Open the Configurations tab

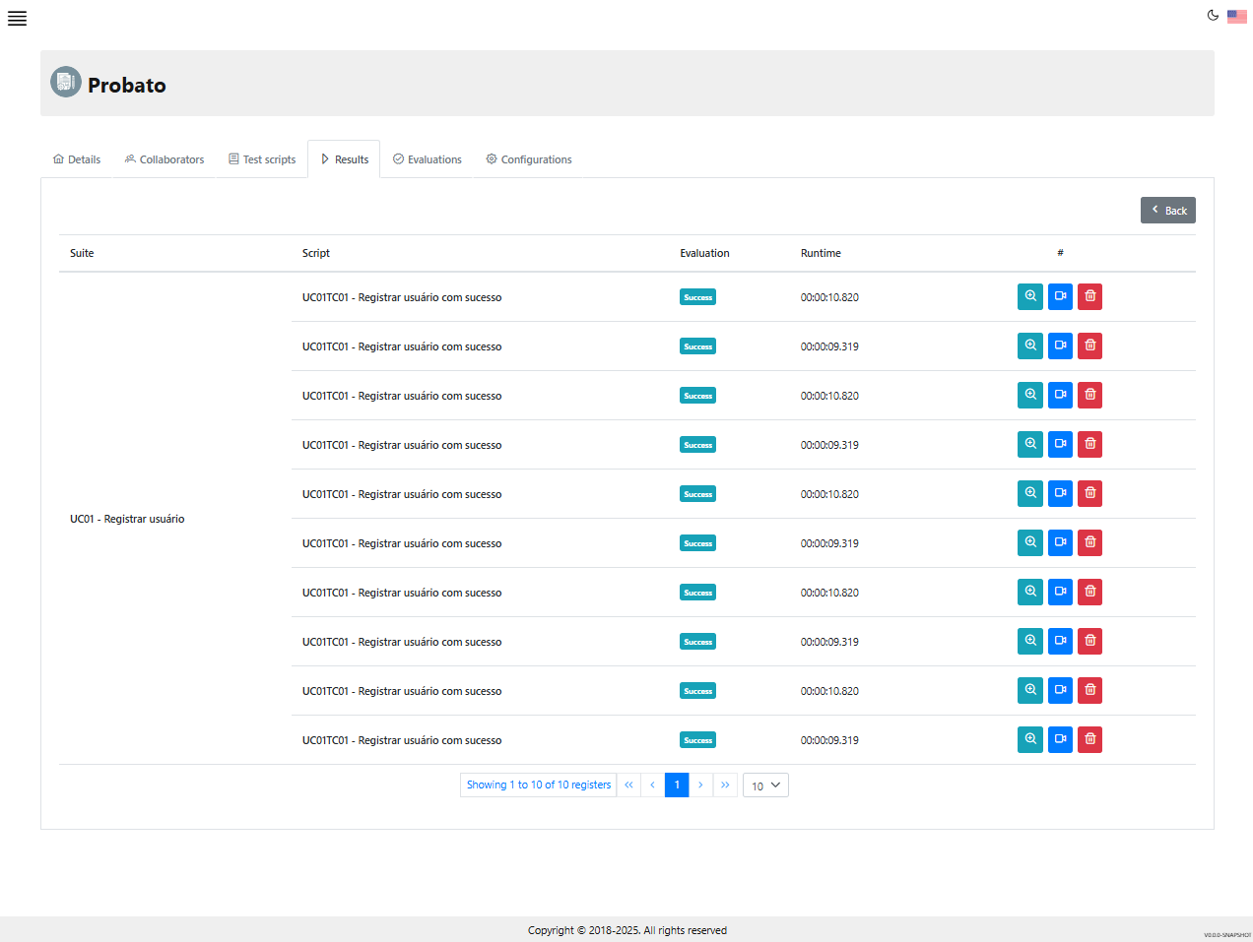point(529,159)
